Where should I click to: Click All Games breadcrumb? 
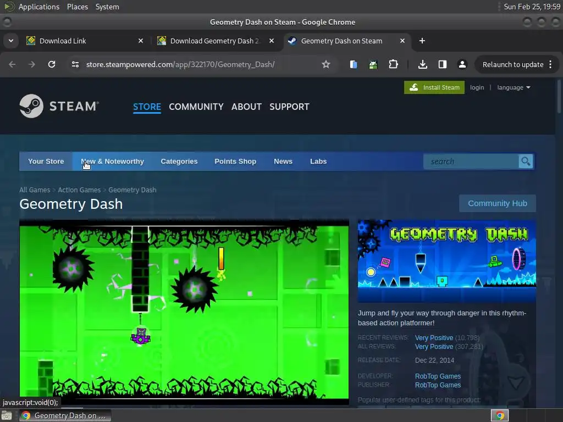35,190
